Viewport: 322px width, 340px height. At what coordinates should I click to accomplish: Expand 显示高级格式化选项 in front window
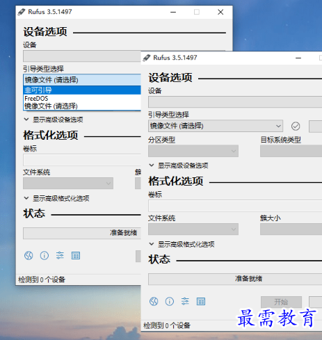coord(182,244)
